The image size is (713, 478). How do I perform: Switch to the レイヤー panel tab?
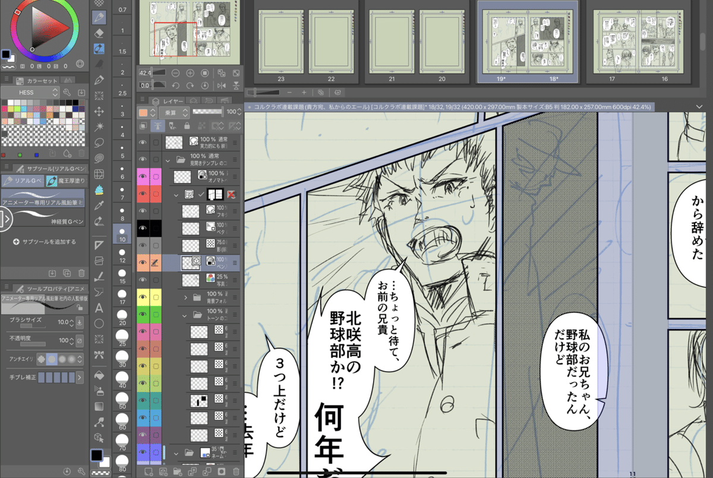[172, 100]
